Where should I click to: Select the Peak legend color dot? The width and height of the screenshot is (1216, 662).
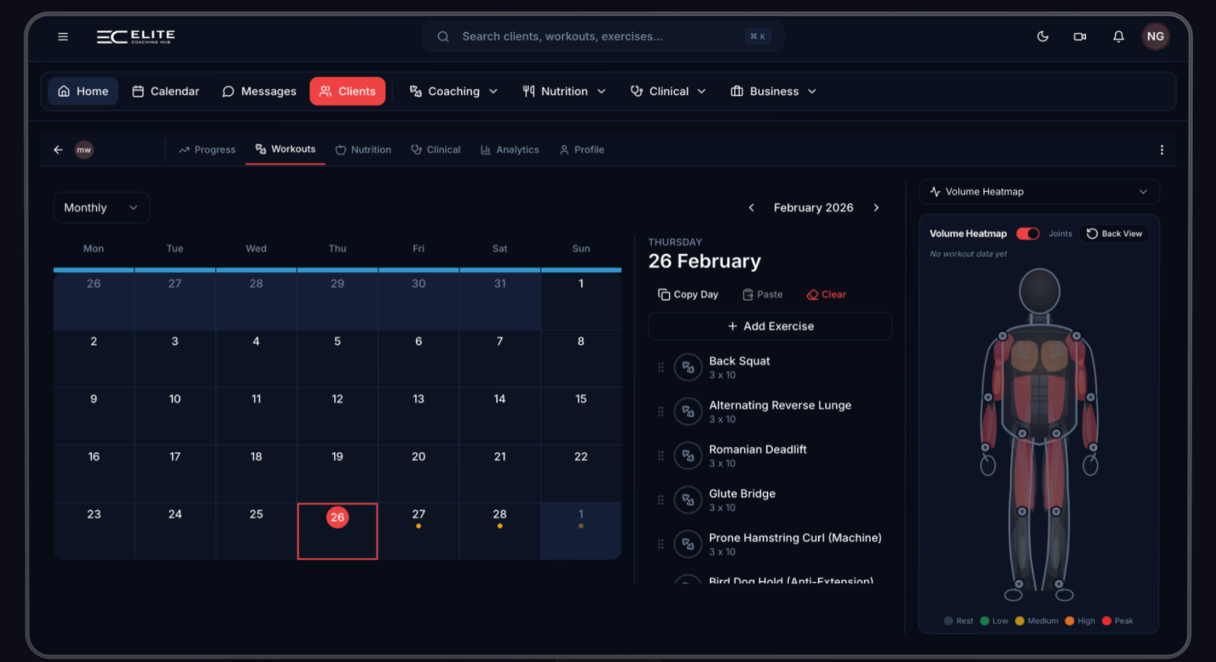pyautogui.click(x=1106, y=621)
